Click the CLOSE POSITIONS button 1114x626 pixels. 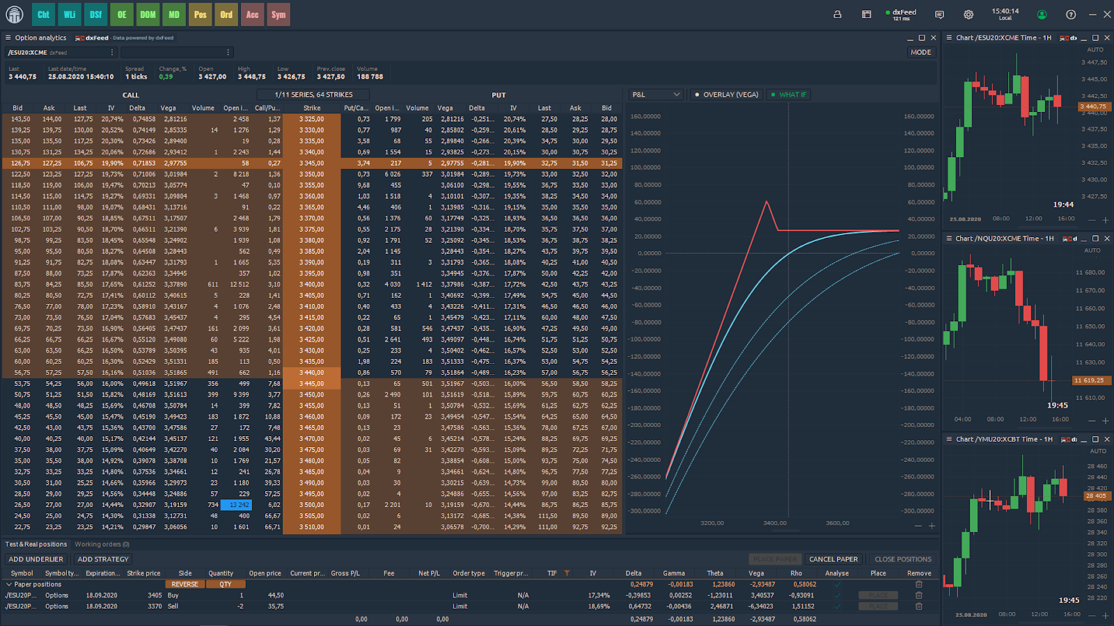903,559
